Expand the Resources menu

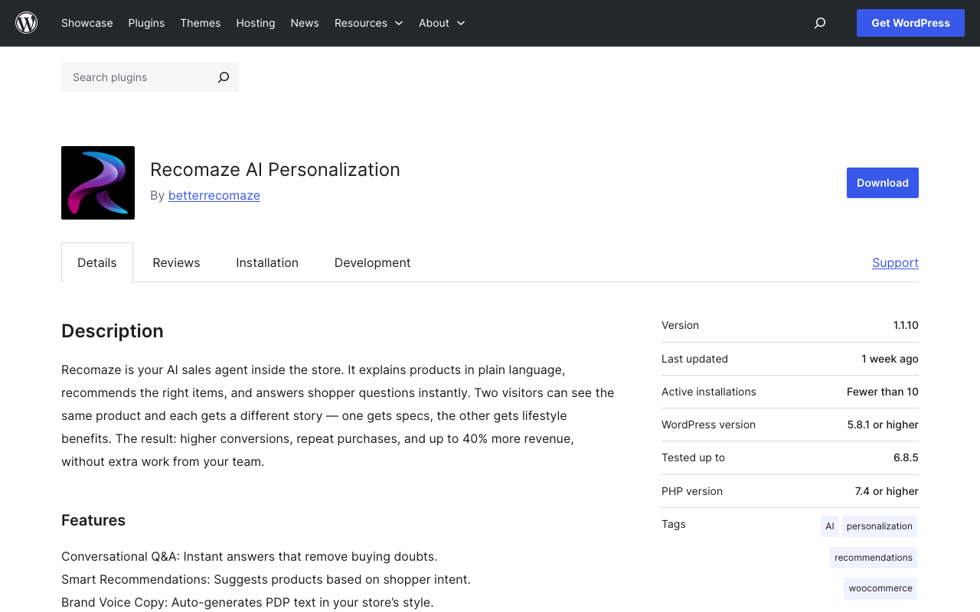pyautogui.click(x=368, y=23)
